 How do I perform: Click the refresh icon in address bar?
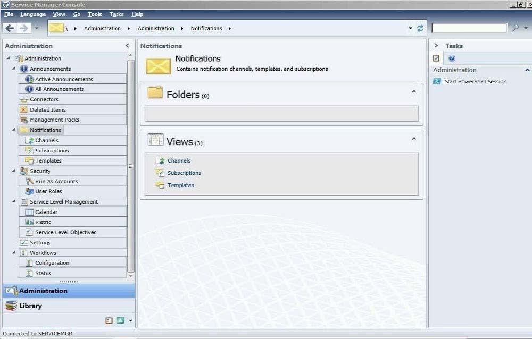coord(420,29)
